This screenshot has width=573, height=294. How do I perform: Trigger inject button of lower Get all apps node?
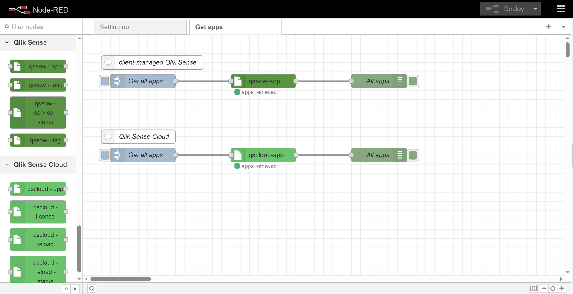(x=105, y=155)
